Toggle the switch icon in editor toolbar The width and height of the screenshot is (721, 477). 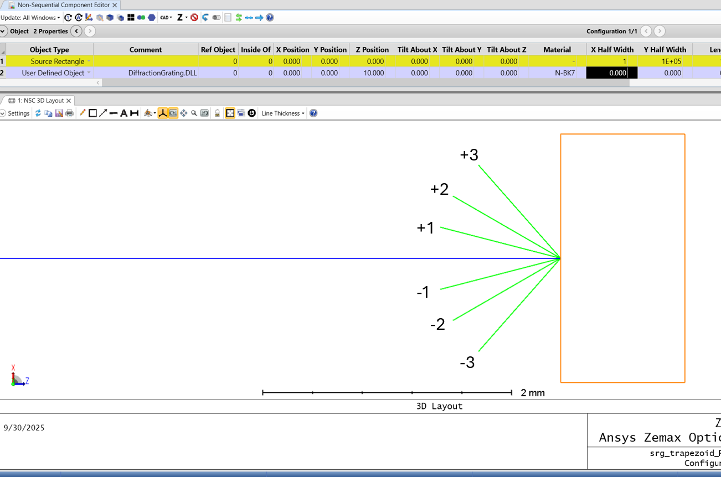click(x=216, y=18)
